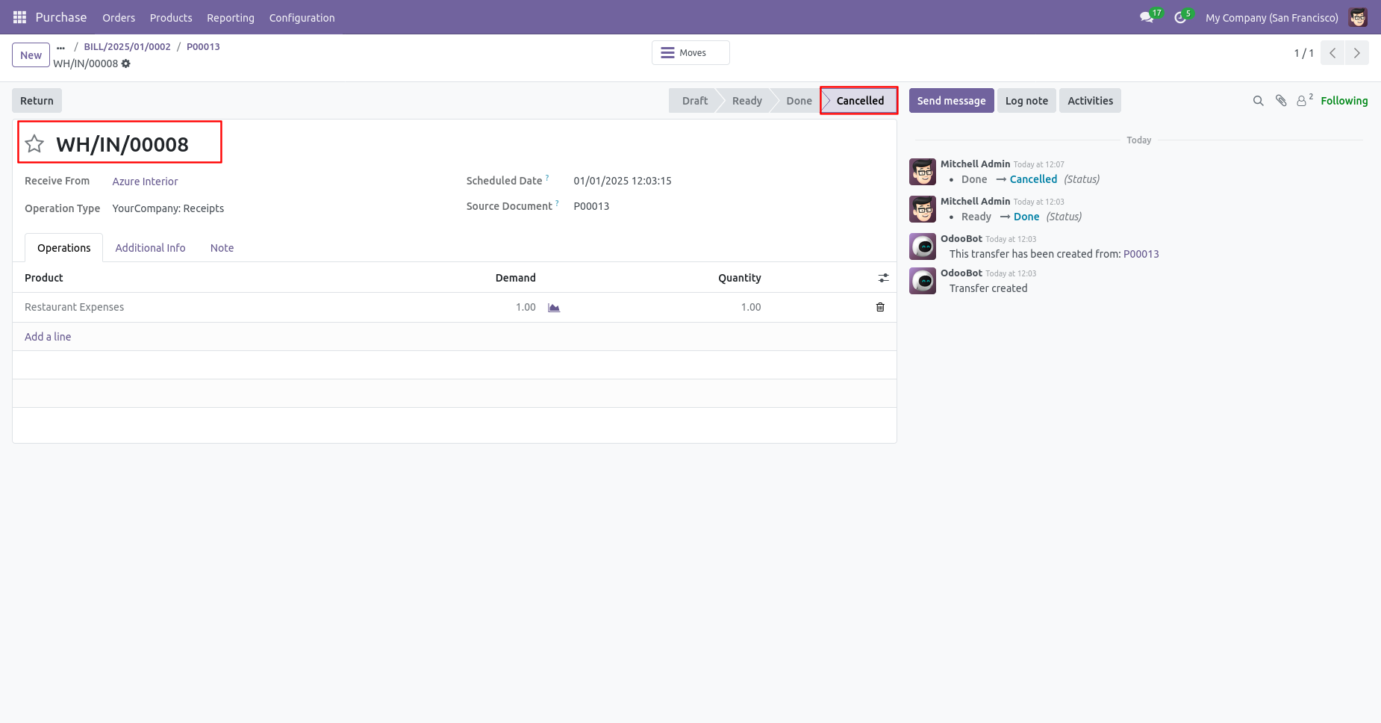
Task: Open the Moves smart button
Action: pos(690,53)
